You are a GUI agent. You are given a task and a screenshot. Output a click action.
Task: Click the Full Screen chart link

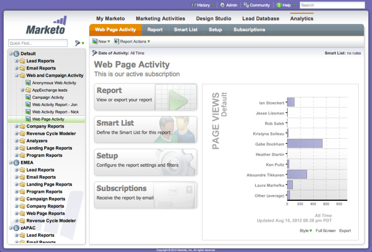pyautogui.click(x=326, y=230)
